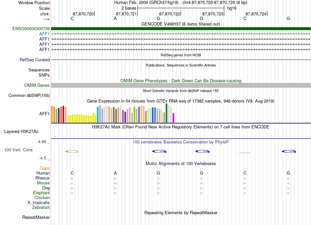
Task: Open the OMIM Genes track label
Action: (x=37, y=85)
